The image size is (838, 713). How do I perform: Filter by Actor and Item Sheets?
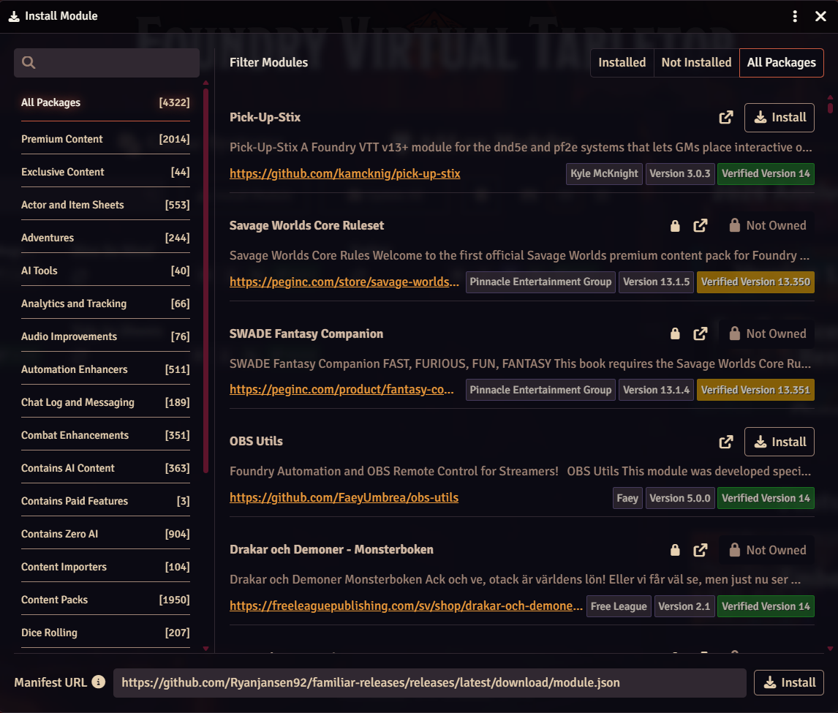105,205
